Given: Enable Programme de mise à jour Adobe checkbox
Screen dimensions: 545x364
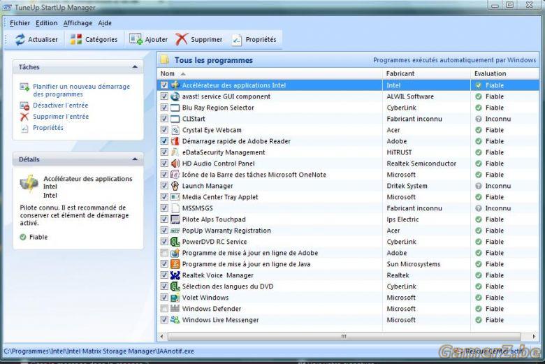Looking at the screenshot, I should [x=164, y=253].
